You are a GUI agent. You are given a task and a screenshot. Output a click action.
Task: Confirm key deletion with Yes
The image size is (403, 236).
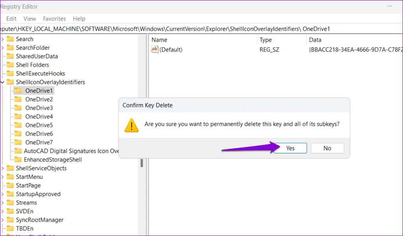tap(290, 148)
